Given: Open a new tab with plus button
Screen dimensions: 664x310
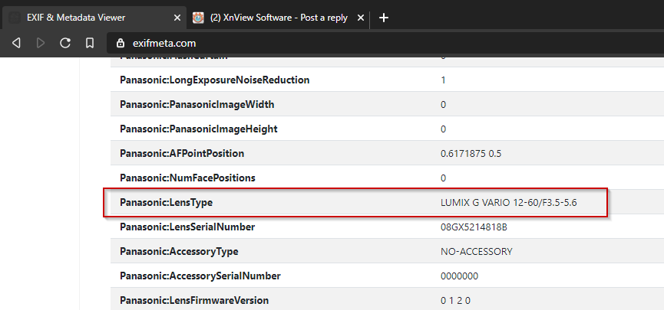Looking at the screenshot, I should (384, 17).
